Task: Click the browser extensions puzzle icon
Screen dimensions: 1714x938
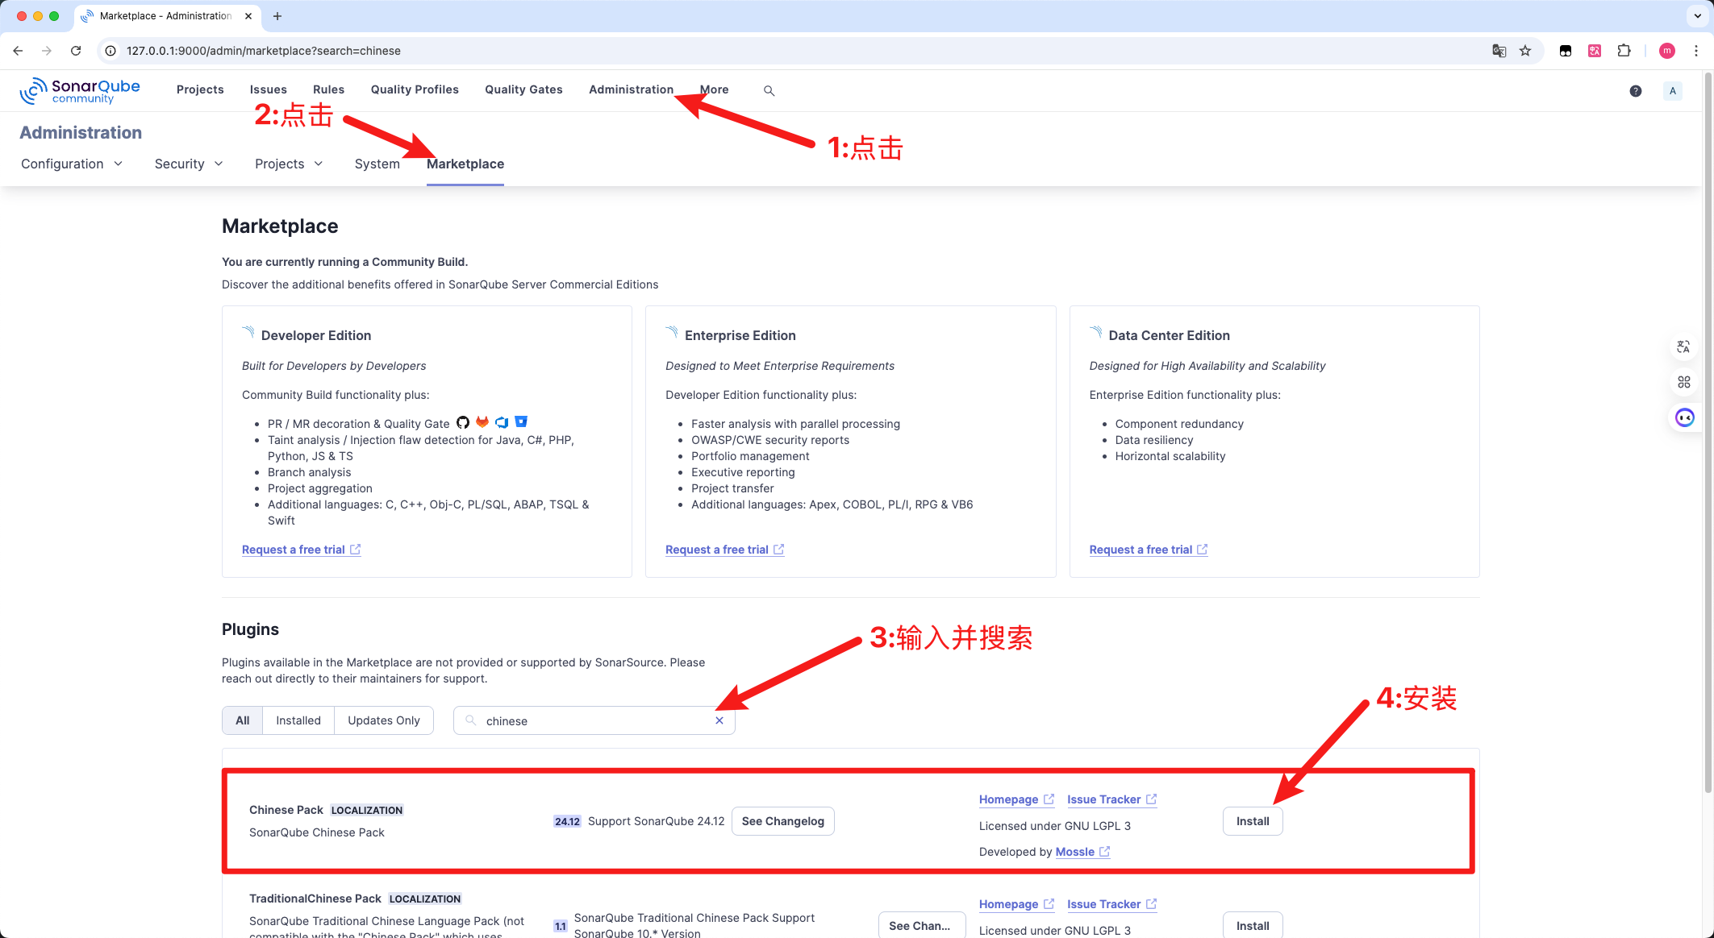Action: 1624,51
